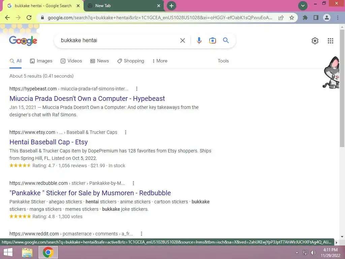
Task: Open Chrome three-dot menu
Action: click(338, 18)
